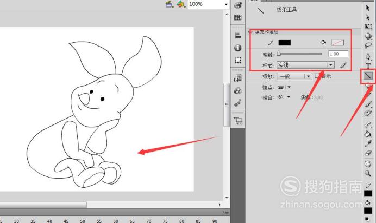The height and width of the screenshot is (223, 376).
Task: Select the Lasso tool
Action: (x=368, y=45)
